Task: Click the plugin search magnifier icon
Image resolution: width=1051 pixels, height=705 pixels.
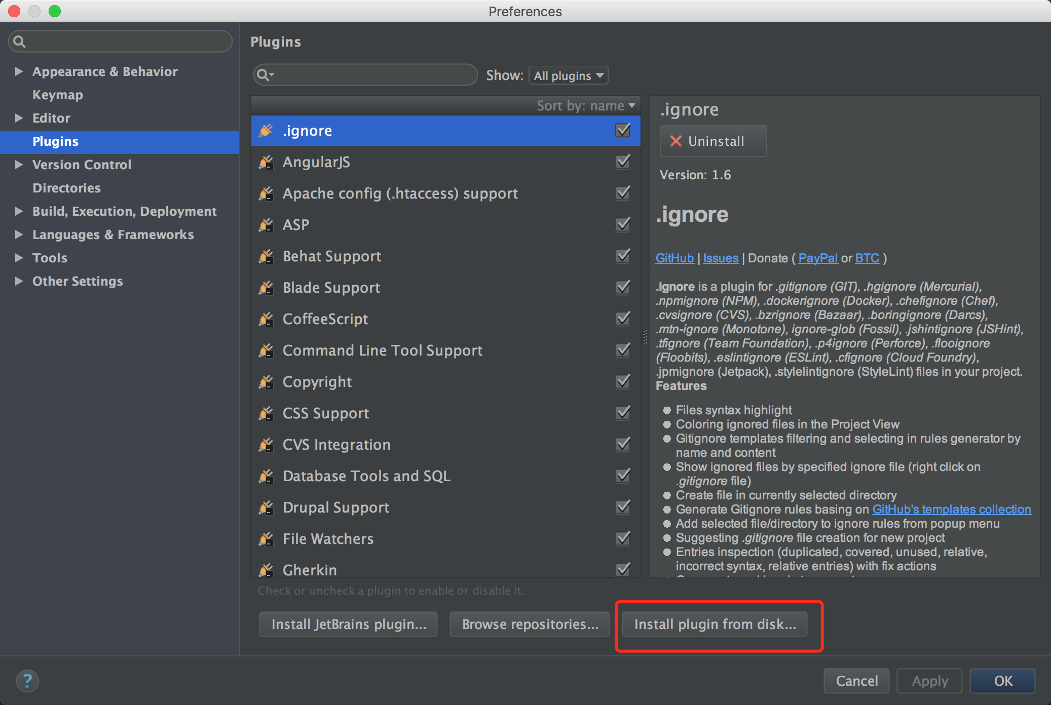Action: [x=265, y=75]
